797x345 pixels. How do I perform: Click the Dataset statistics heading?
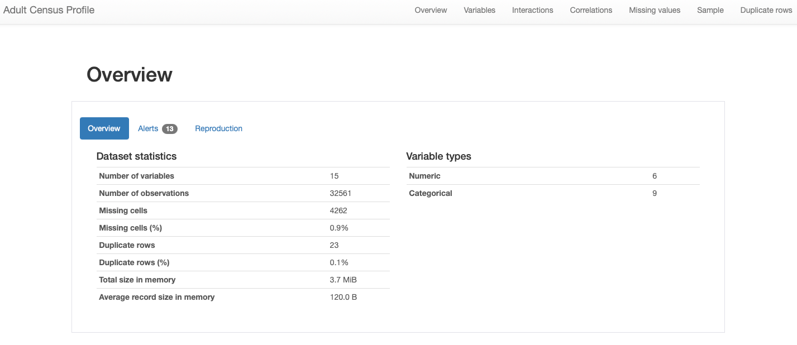point(136,156)
